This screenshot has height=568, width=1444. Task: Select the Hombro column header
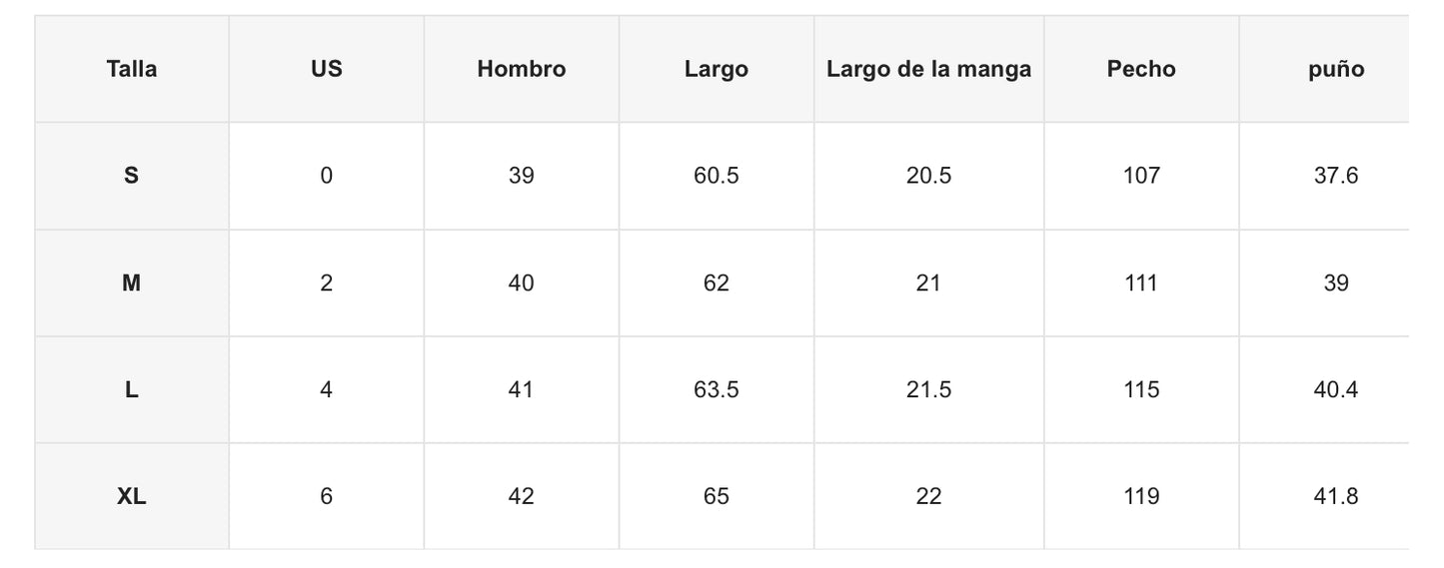click(521, 69)
